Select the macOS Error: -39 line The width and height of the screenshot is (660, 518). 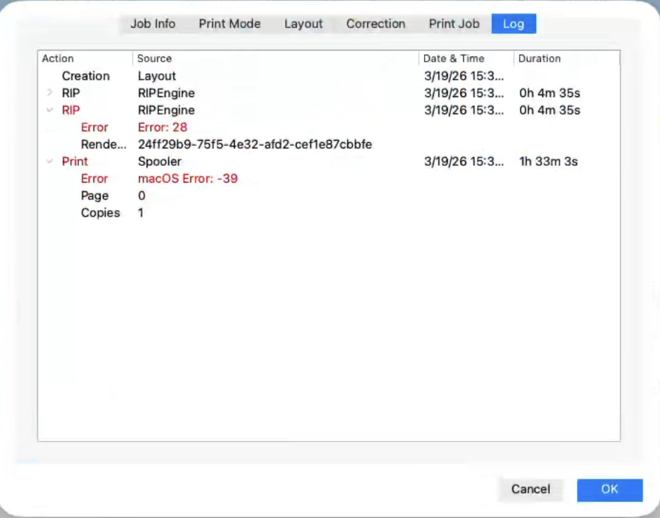pos(188,179)
